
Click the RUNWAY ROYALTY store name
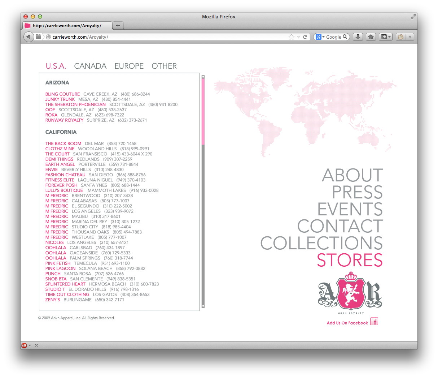64,120
